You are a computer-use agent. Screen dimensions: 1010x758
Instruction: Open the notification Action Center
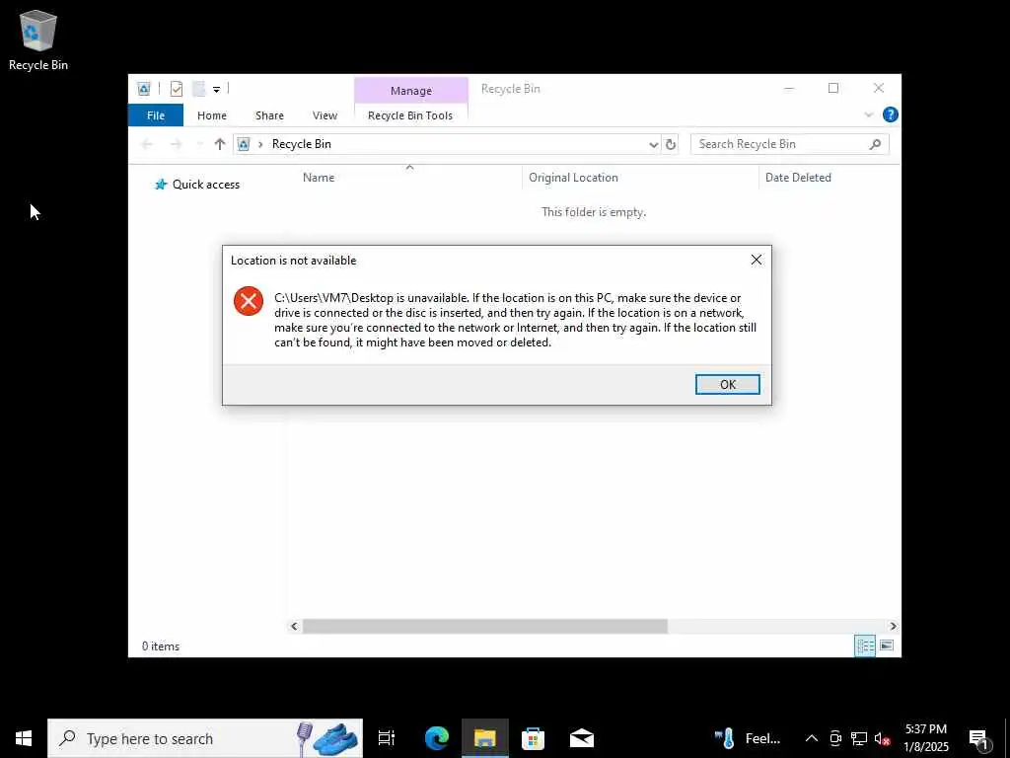[x=978, y=738]
